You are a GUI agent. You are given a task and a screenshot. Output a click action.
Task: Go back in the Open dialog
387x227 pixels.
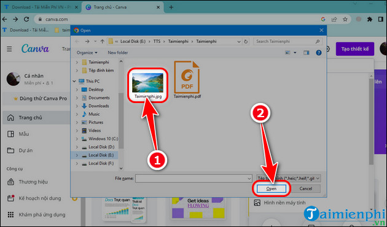click(77, 41)
